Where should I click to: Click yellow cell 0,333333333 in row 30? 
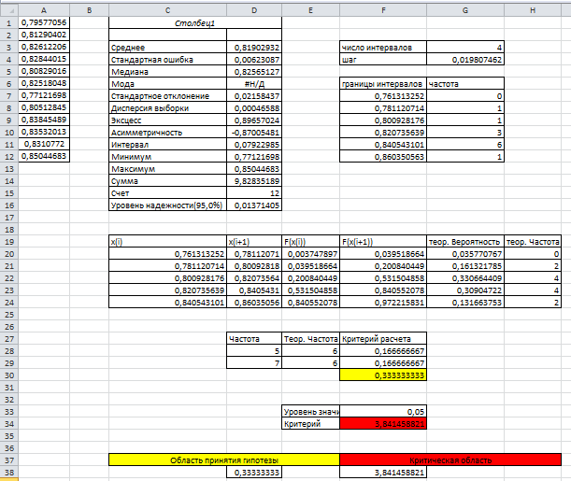click(383, 375)
